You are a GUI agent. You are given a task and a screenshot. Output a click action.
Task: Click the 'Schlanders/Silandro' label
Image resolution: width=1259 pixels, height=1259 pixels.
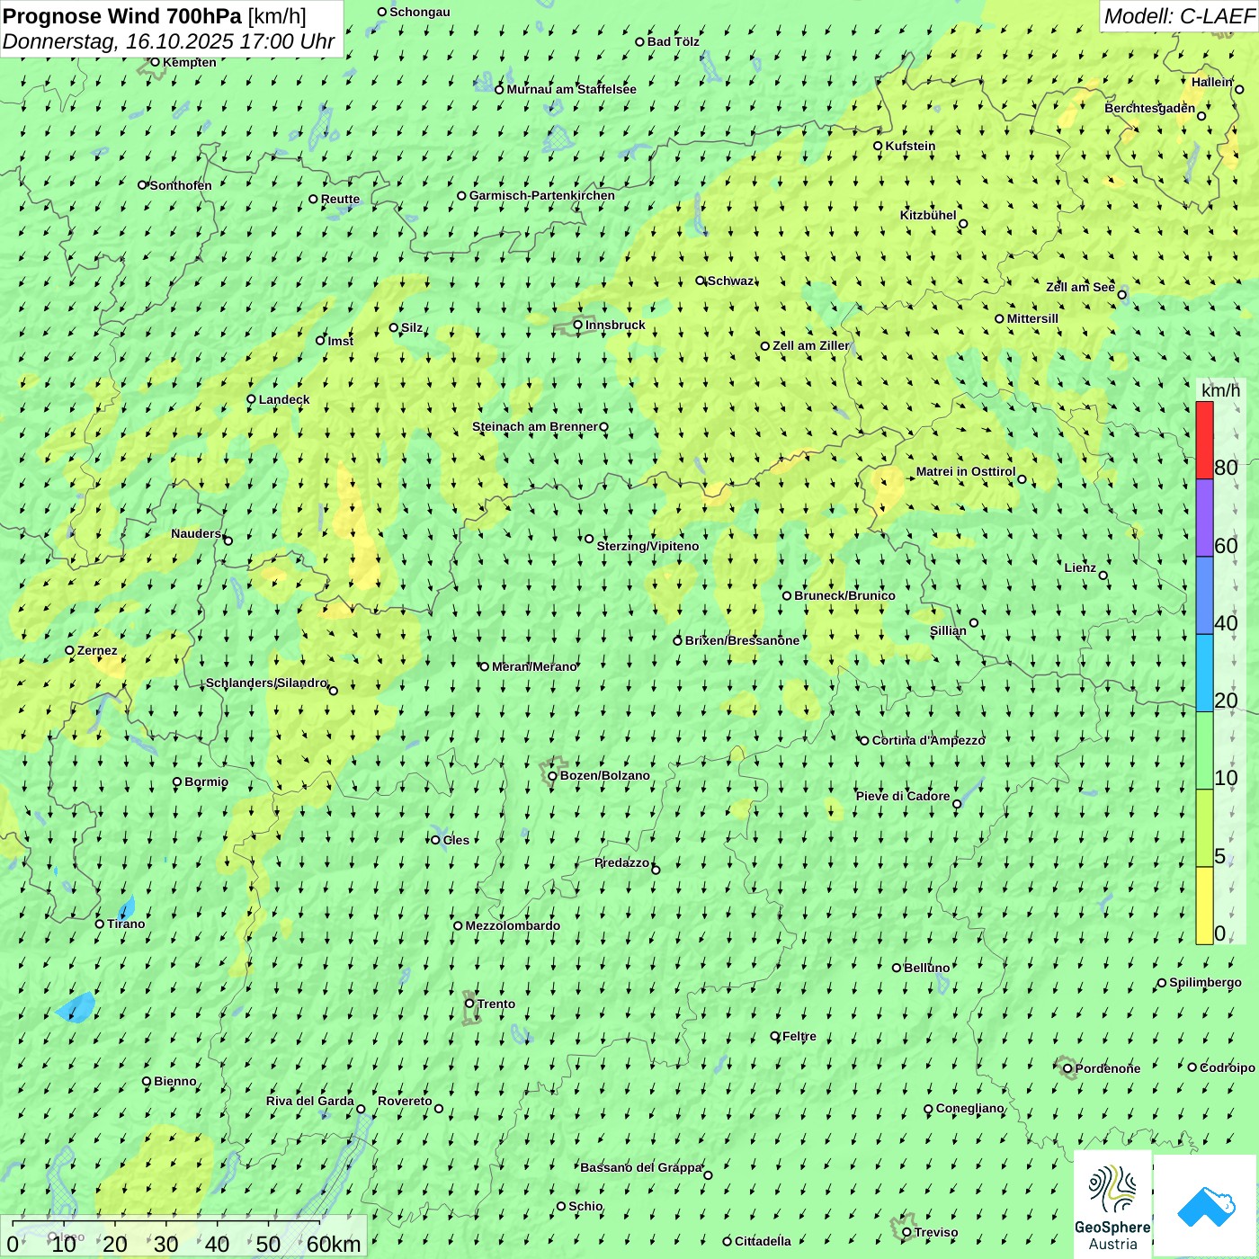(267, 683)
